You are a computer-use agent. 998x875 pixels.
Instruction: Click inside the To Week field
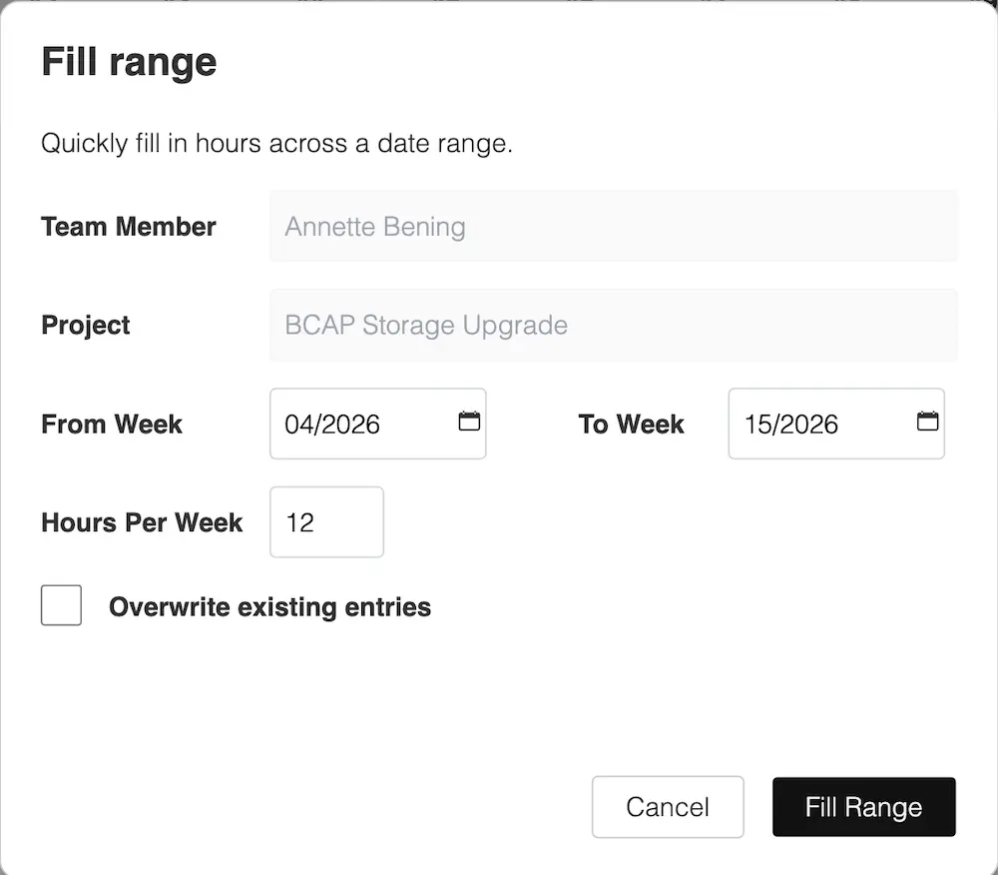click(818, 424)
